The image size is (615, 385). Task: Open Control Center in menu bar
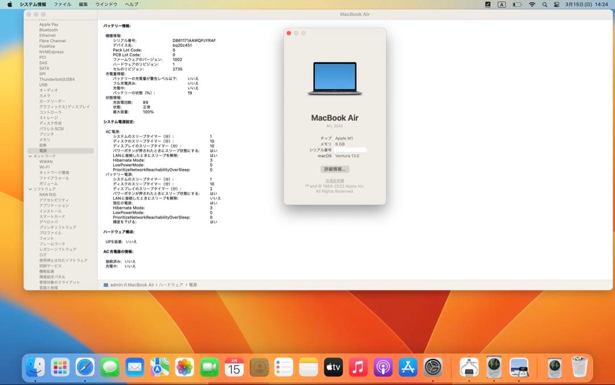coord(556,5)
